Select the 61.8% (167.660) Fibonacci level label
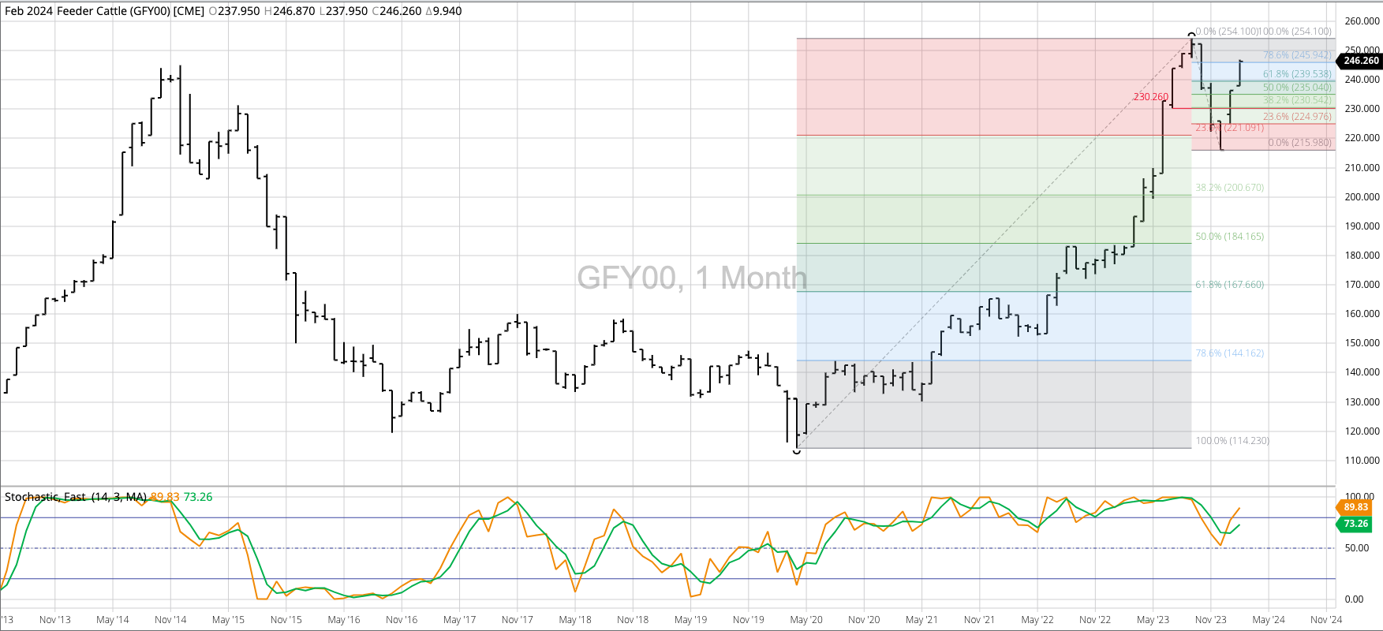Viewport: 1383px width, 631px height. 1229,285
